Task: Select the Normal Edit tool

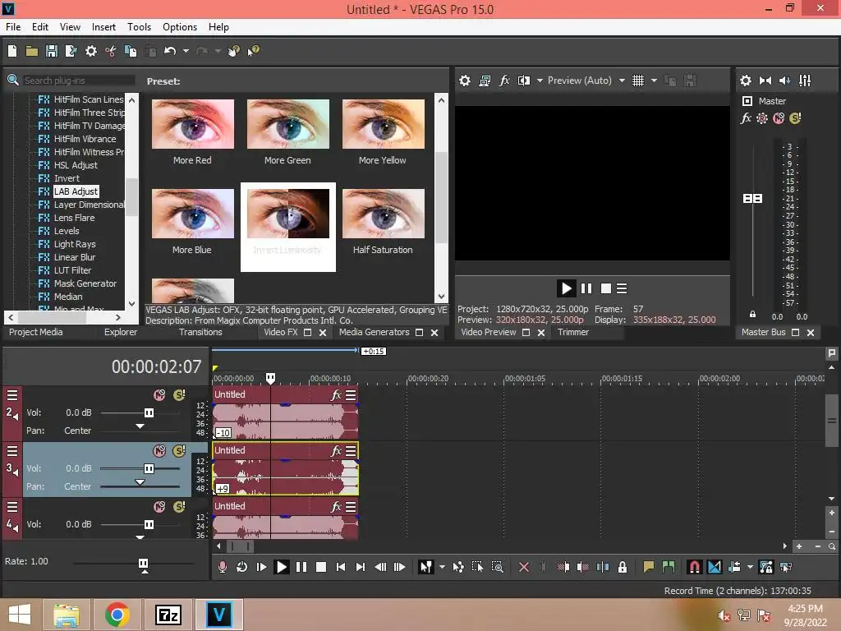Action: (x=425, y=567)
